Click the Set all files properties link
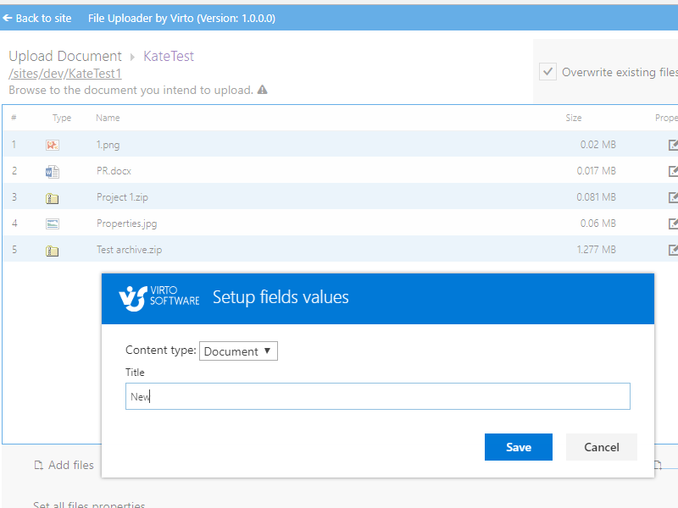Screen dimensions: 678x508 88,504
